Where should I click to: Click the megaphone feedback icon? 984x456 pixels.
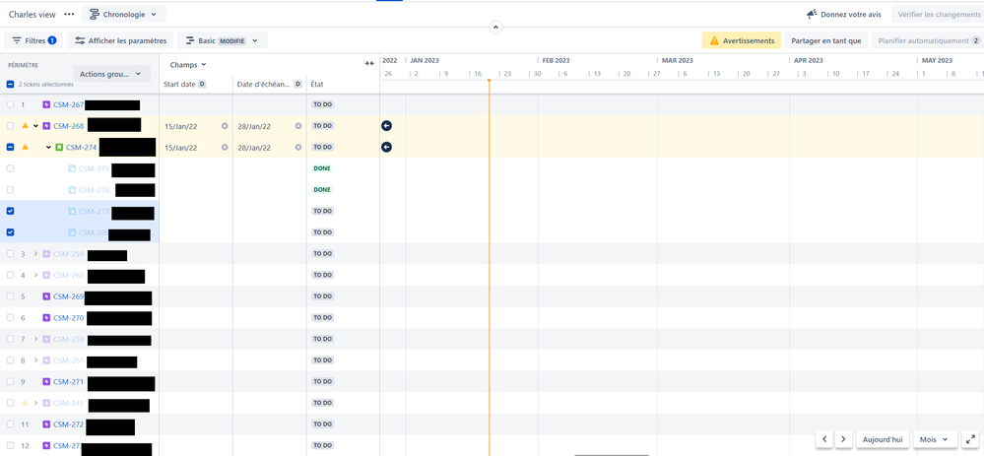pos(812,14)
